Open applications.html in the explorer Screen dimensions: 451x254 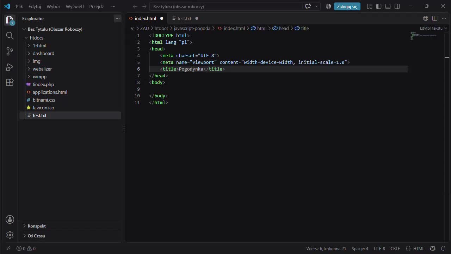(70, 92)
